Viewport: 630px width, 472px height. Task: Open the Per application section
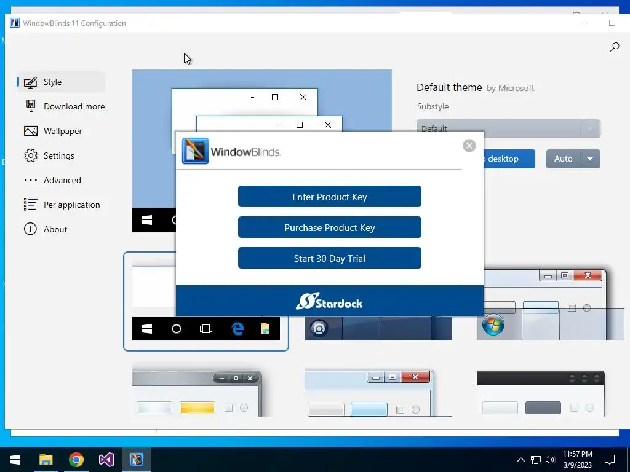click(x=61, y=205)
